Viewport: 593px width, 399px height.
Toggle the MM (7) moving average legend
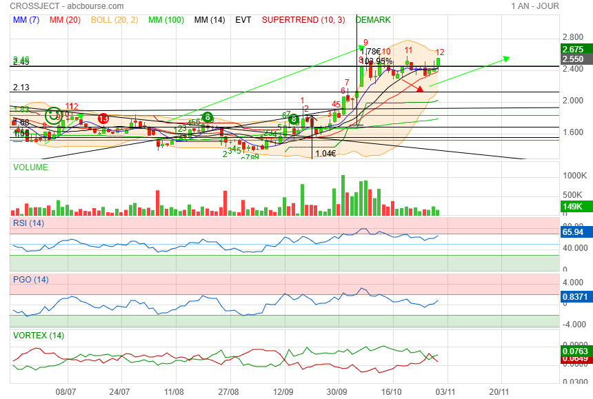click(26, 20)
